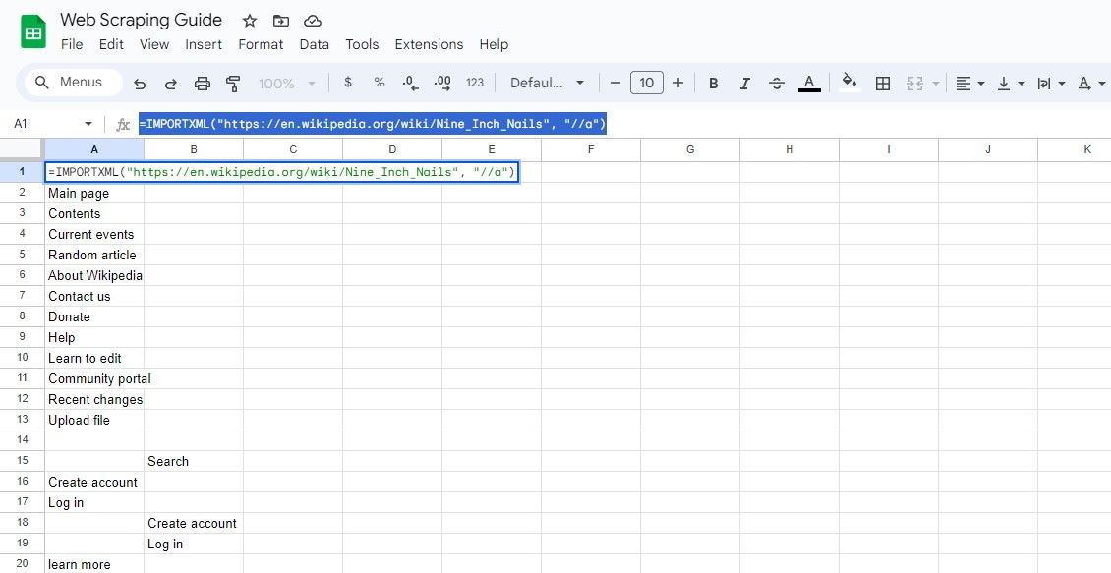The width and height of the screenshot is (1111, 573).
Task: Decrease decimal places
Action: (410, 83)
